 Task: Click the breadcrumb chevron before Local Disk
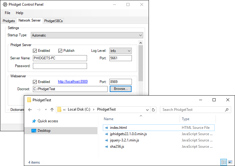pyautogui.click(x=64, y=110)
